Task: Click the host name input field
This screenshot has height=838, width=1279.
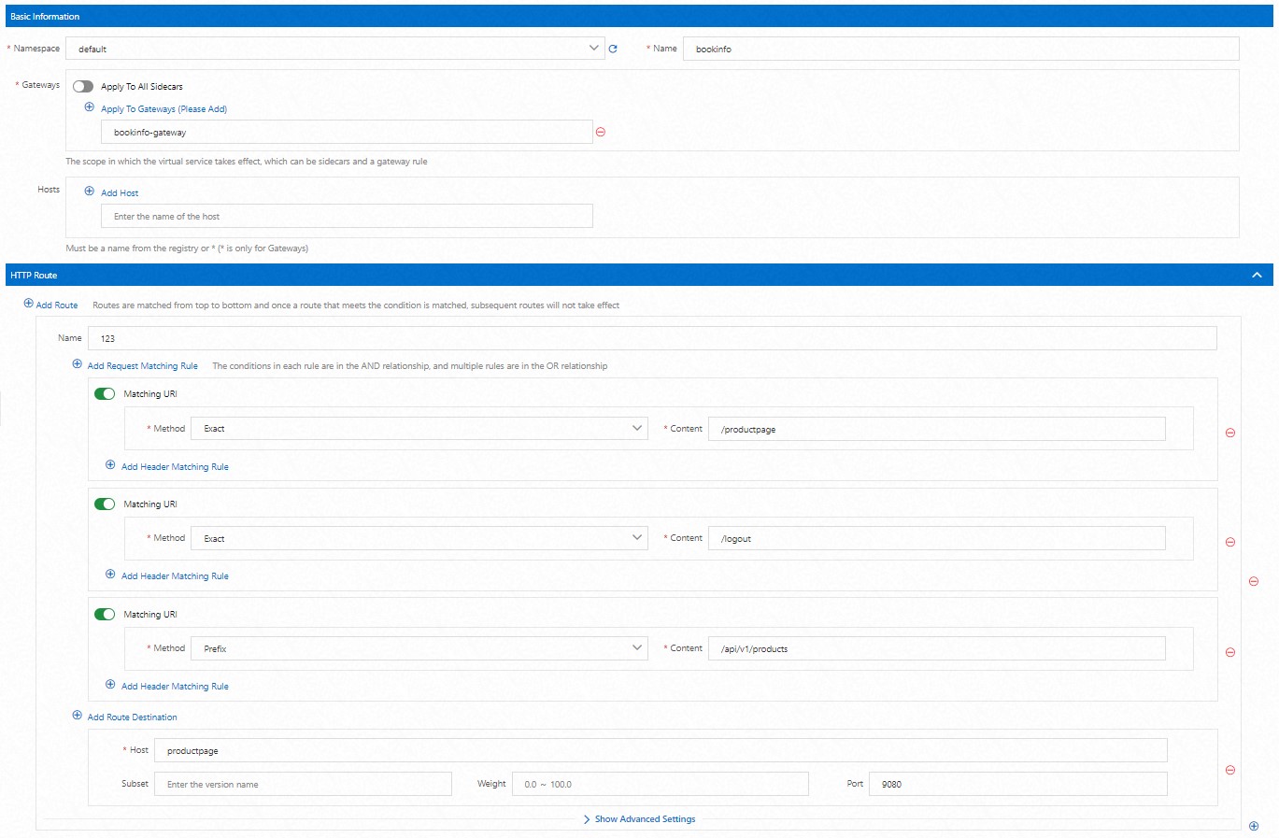Action: [347, 216]
